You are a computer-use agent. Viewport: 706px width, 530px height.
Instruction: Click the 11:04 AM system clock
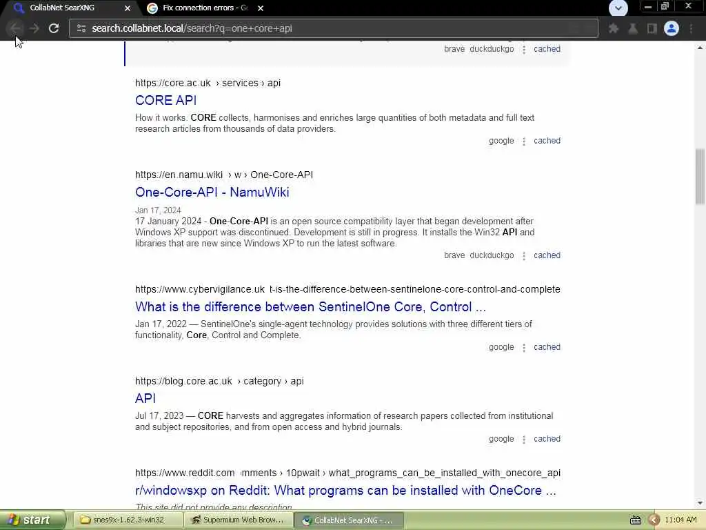tap(680, 520)
